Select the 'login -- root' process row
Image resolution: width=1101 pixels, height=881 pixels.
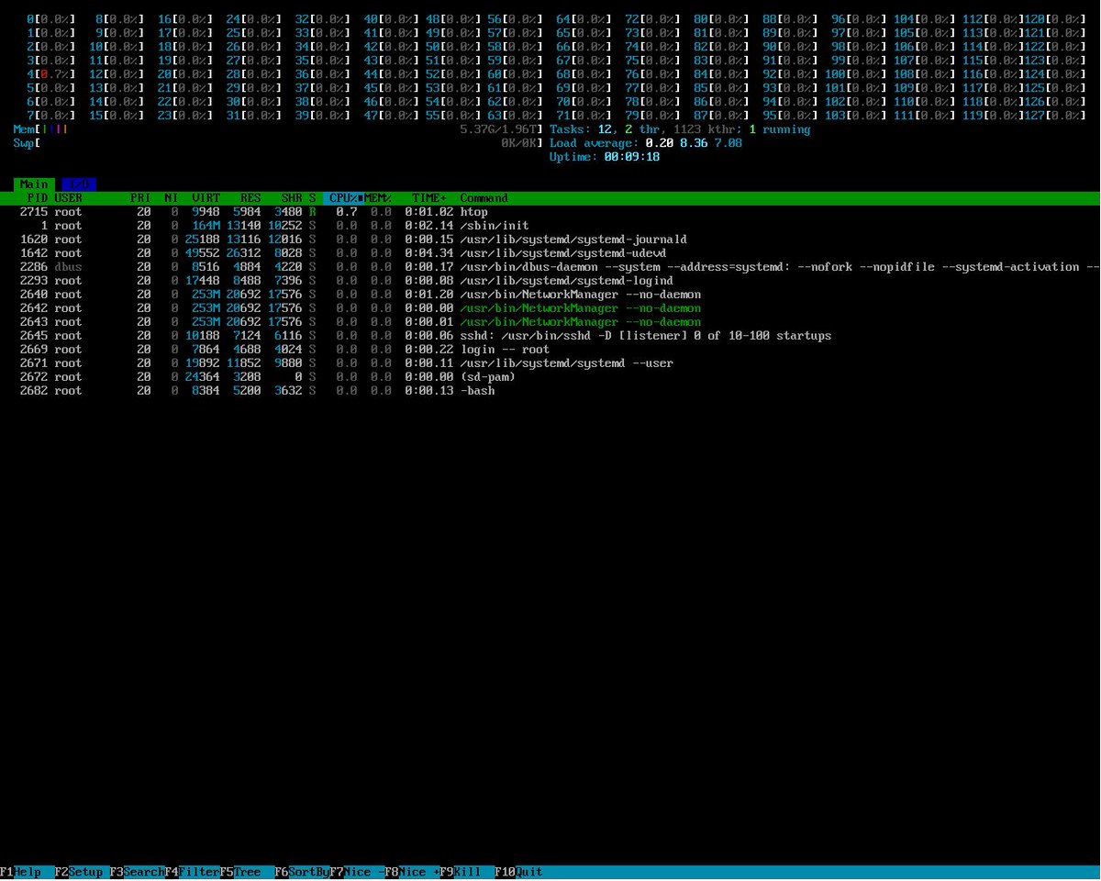pyautogui.click(x=550, y=350)
